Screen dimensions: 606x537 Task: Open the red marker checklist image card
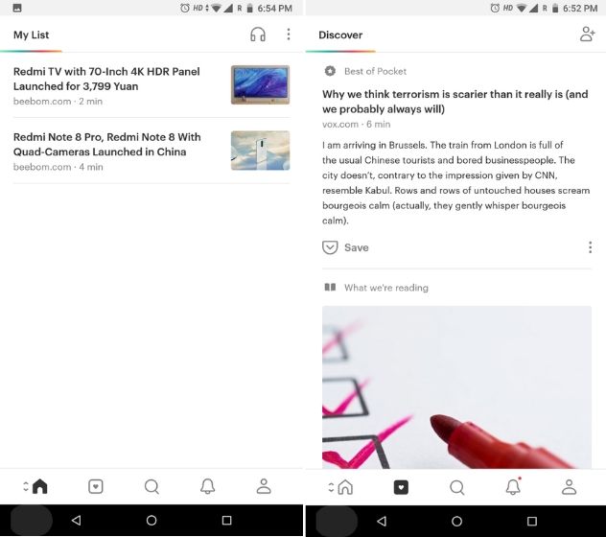pyautogui.click(x=456, y=387)
